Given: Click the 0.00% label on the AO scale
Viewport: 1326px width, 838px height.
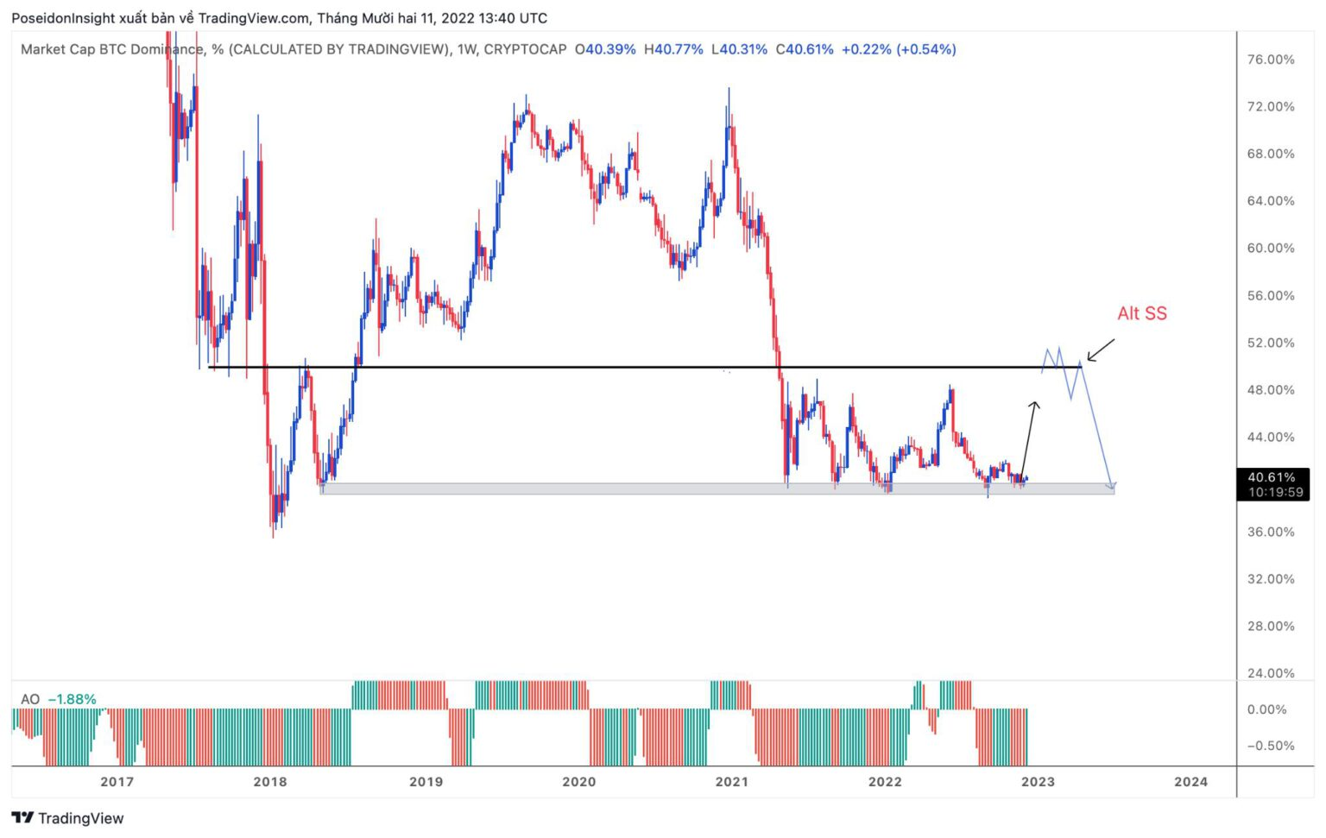Looking at the screenshot, I should 1266,709.
